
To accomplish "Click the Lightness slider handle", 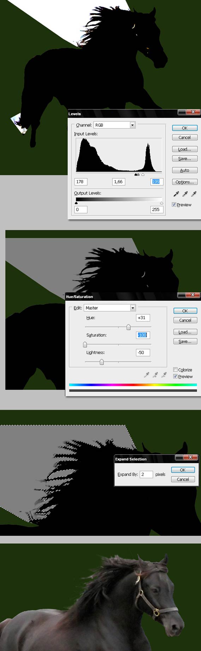I will [102, 362].
